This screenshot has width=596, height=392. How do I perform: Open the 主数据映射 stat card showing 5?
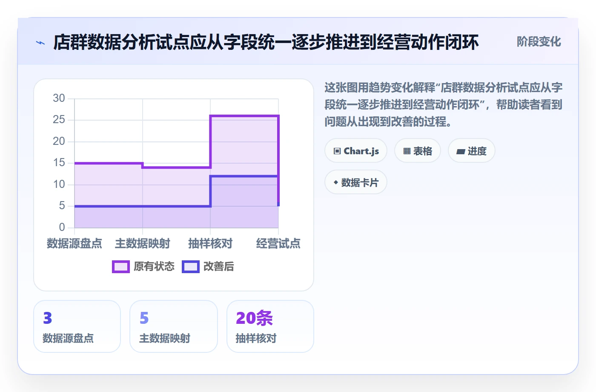tap(174, 326)
